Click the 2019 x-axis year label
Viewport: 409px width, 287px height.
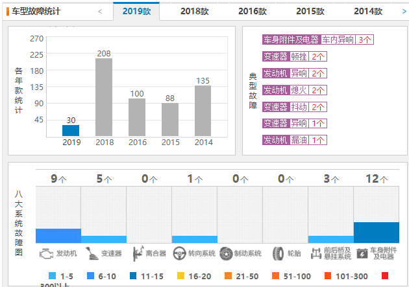[71, 143]
